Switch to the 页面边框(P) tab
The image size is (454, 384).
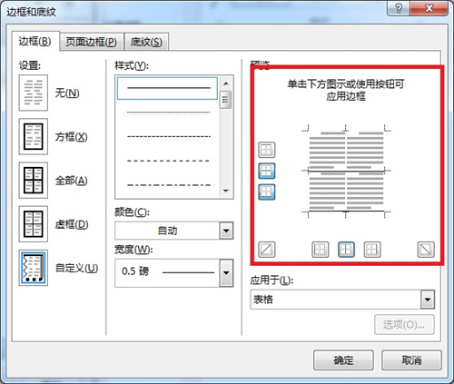pyautogui.click(x=92, y=42)
